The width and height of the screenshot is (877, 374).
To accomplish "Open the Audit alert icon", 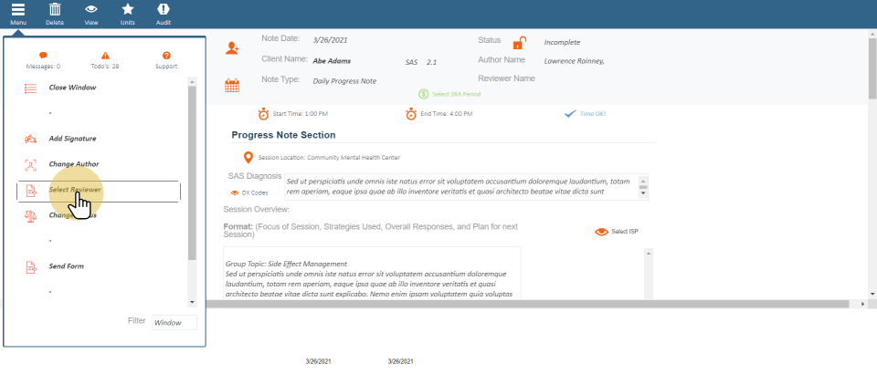I will 164,10.
